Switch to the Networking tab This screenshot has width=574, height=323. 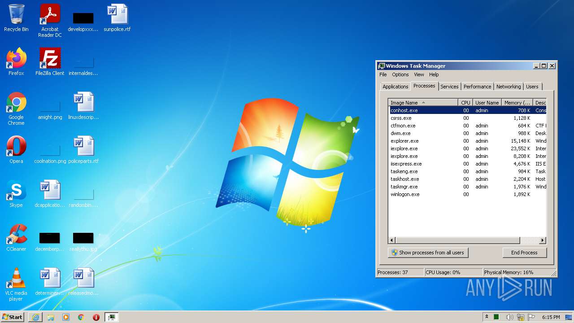(x=509, y=87)
